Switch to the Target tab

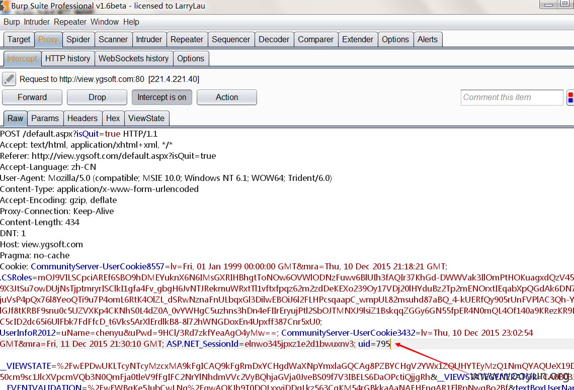tap(19, 40)
